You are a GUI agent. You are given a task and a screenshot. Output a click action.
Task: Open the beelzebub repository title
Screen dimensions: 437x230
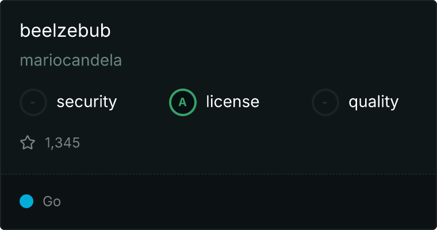point(65,30)
